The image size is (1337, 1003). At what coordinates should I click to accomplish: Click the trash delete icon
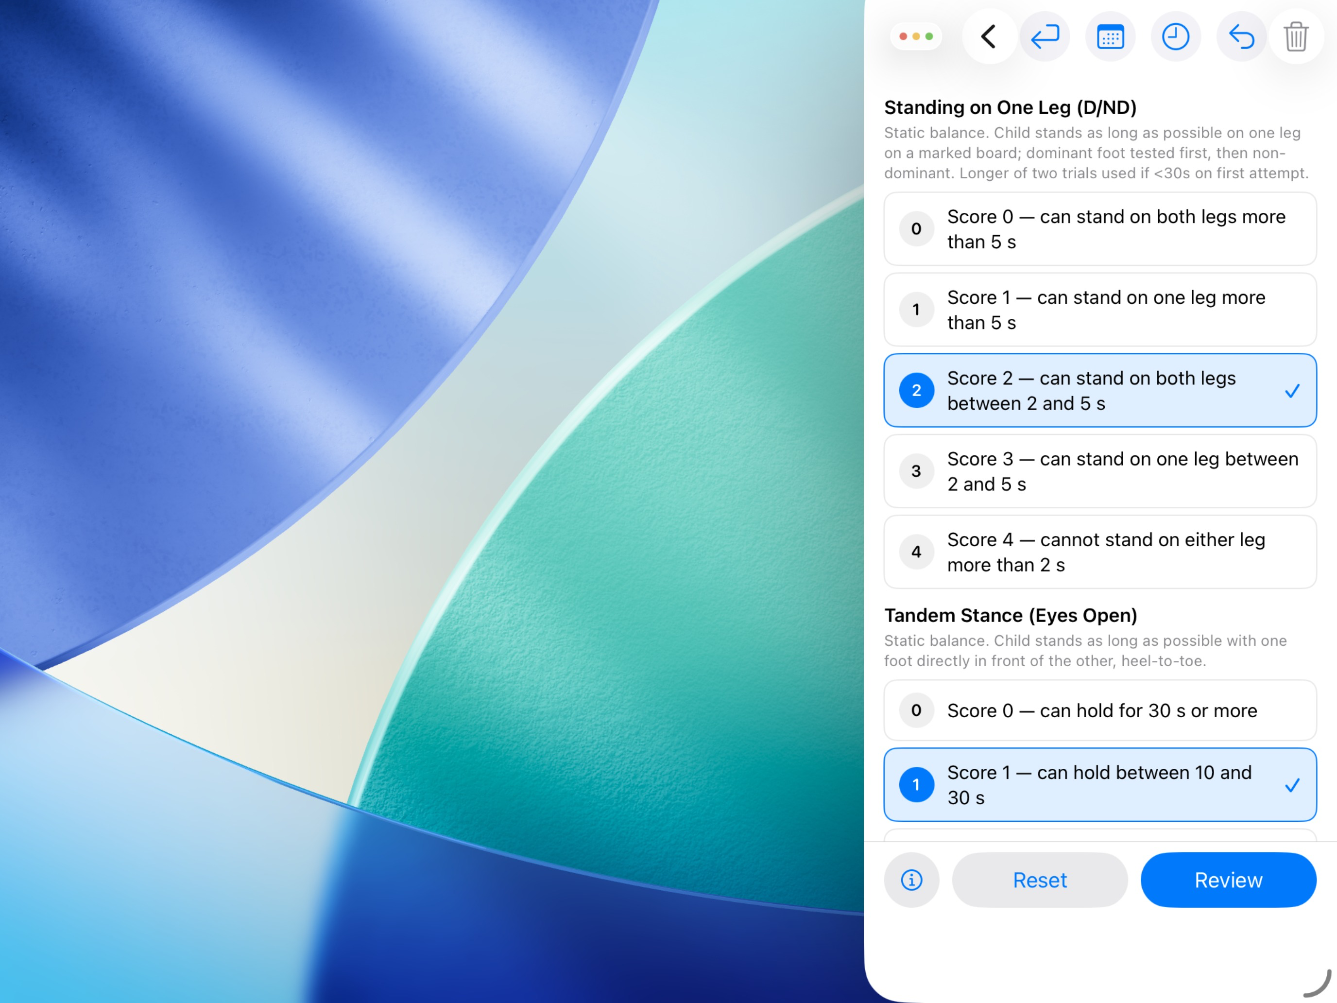tap(1297, 37)
